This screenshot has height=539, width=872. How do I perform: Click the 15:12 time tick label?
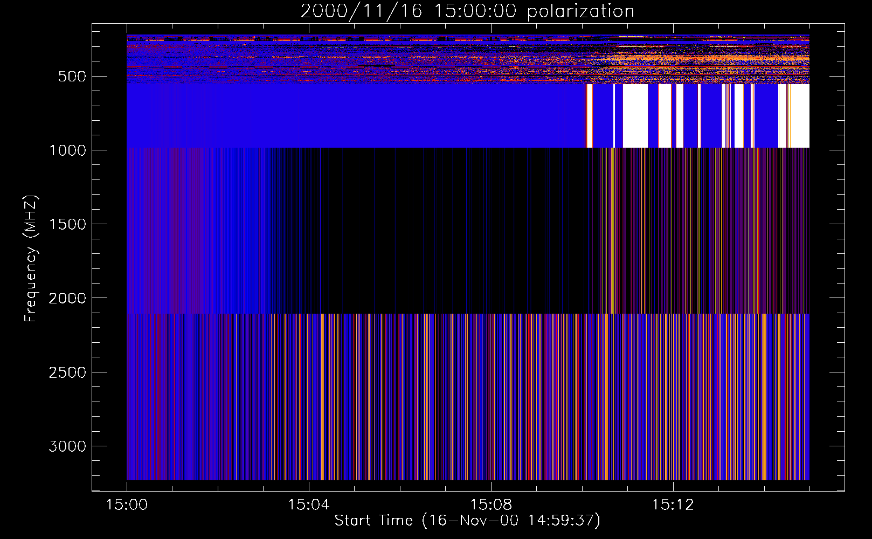tap(673, 505)
